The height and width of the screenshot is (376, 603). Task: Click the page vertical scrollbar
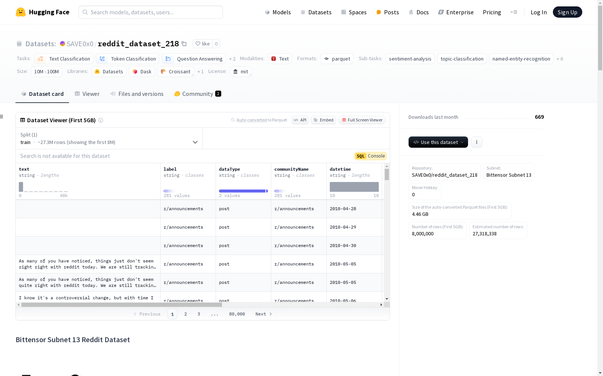tap(600, 38)
